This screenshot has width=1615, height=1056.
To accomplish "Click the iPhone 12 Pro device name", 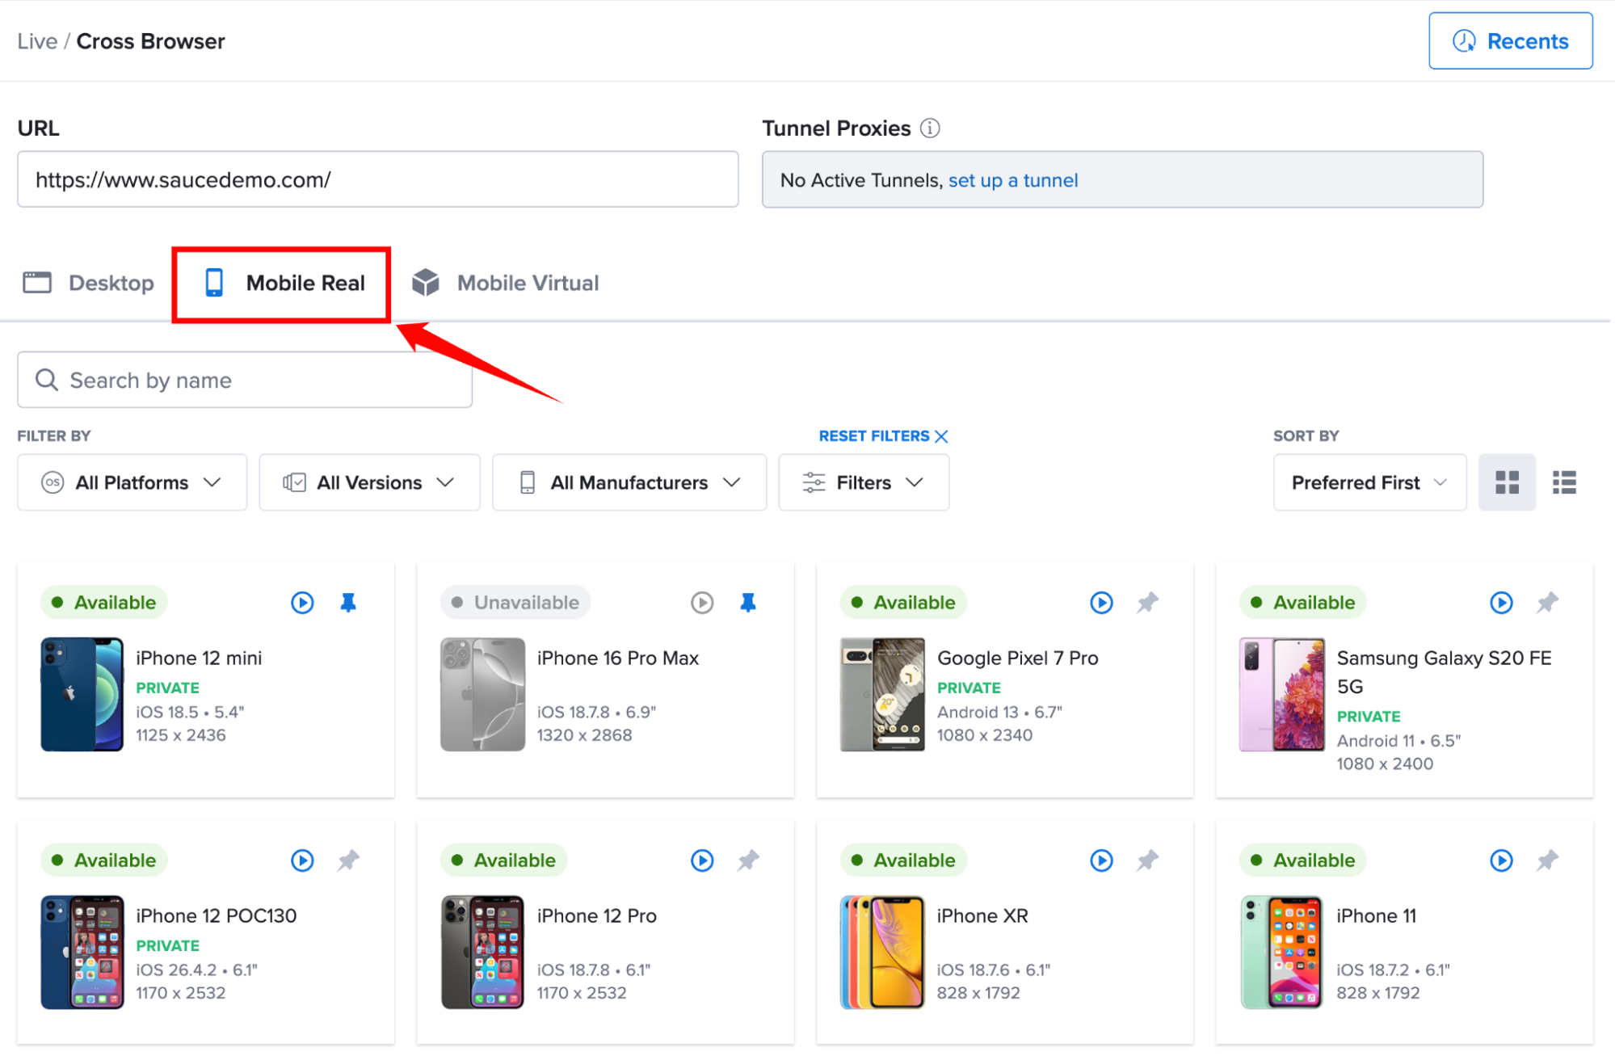I will 597,916.
